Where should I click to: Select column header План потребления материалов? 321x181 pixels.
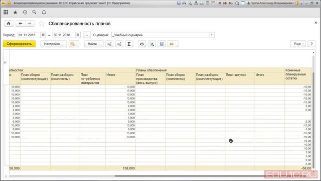pyautogui.click(x=93, y=78)
